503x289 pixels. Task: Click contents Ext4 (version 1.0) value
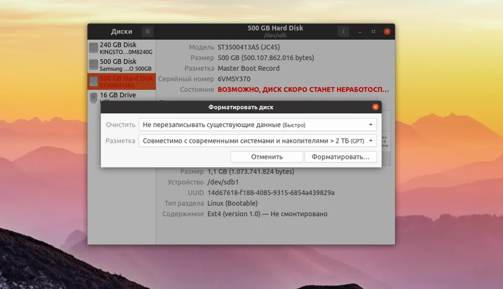[267, 214]
